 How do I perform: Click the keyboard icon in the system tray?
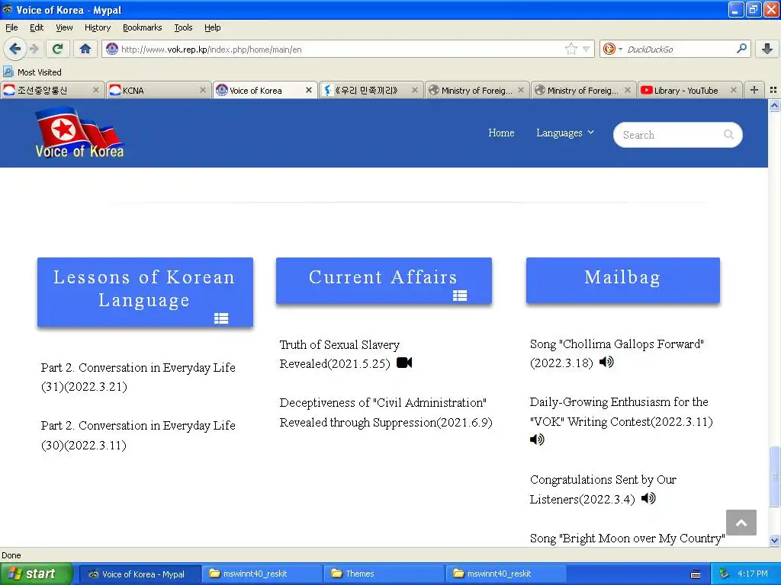696,574
